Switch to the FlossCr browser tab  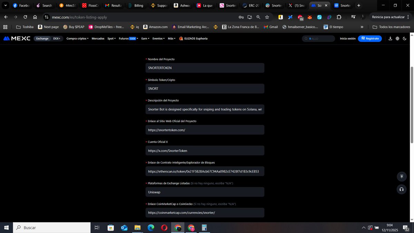pyautogui.click(x=90, y=6)
